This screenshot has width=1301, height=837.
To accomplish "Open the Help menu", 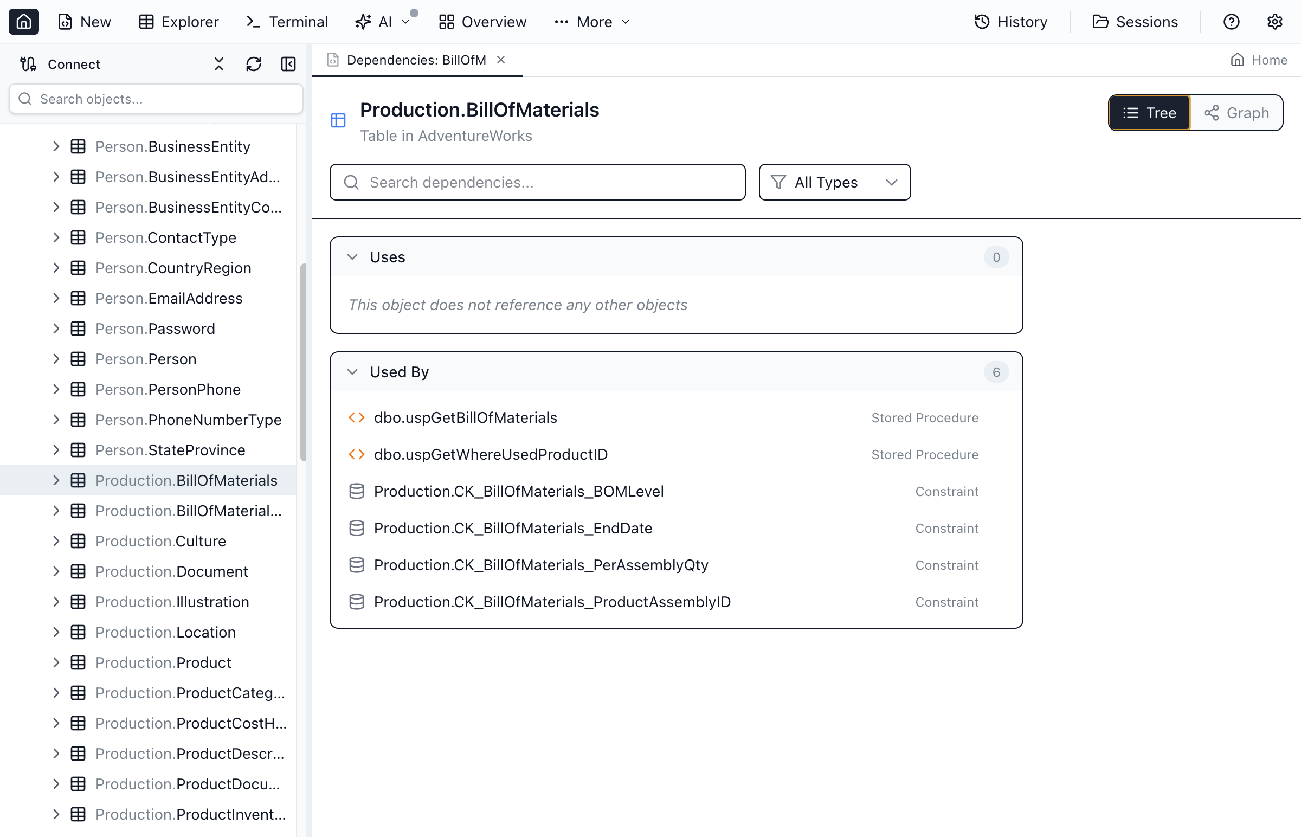I will [1231, 22].
